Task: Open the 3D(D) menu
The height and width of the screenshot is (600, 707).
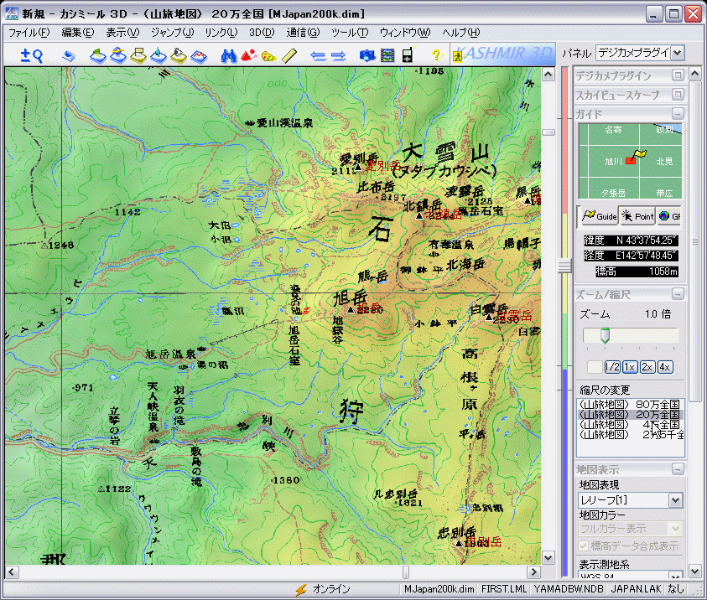Action: point(262,33)
